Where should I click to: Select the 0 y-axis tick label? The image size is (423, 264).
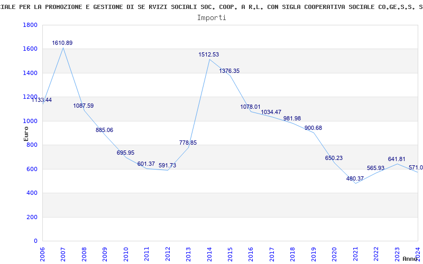35,241
